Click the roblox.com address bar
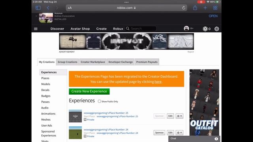The width and height of the screenshot is (253, 142). (x=126, y=8)
